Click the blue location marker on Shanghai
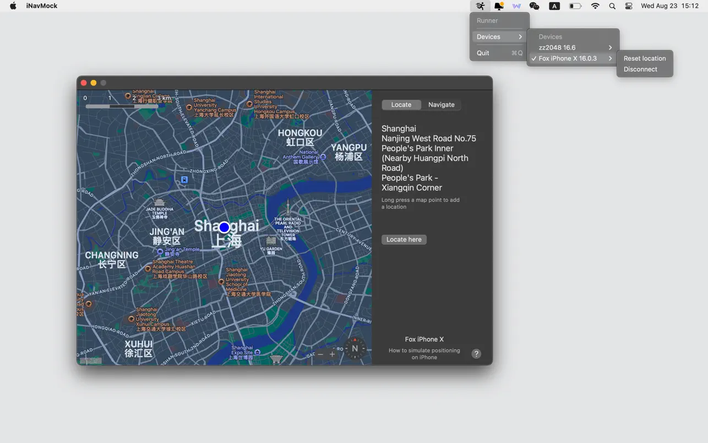Image resolution: width=708 pixels, height=443 pixels. [x=224, y=227]
